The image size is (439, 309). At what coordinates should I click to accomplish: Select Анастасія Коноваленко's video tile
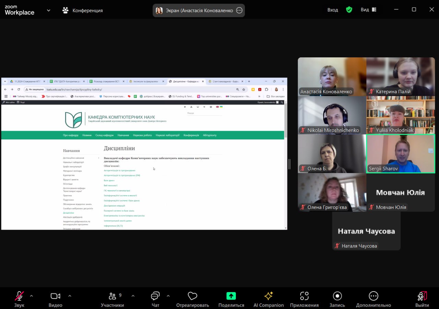click(332, 77)
